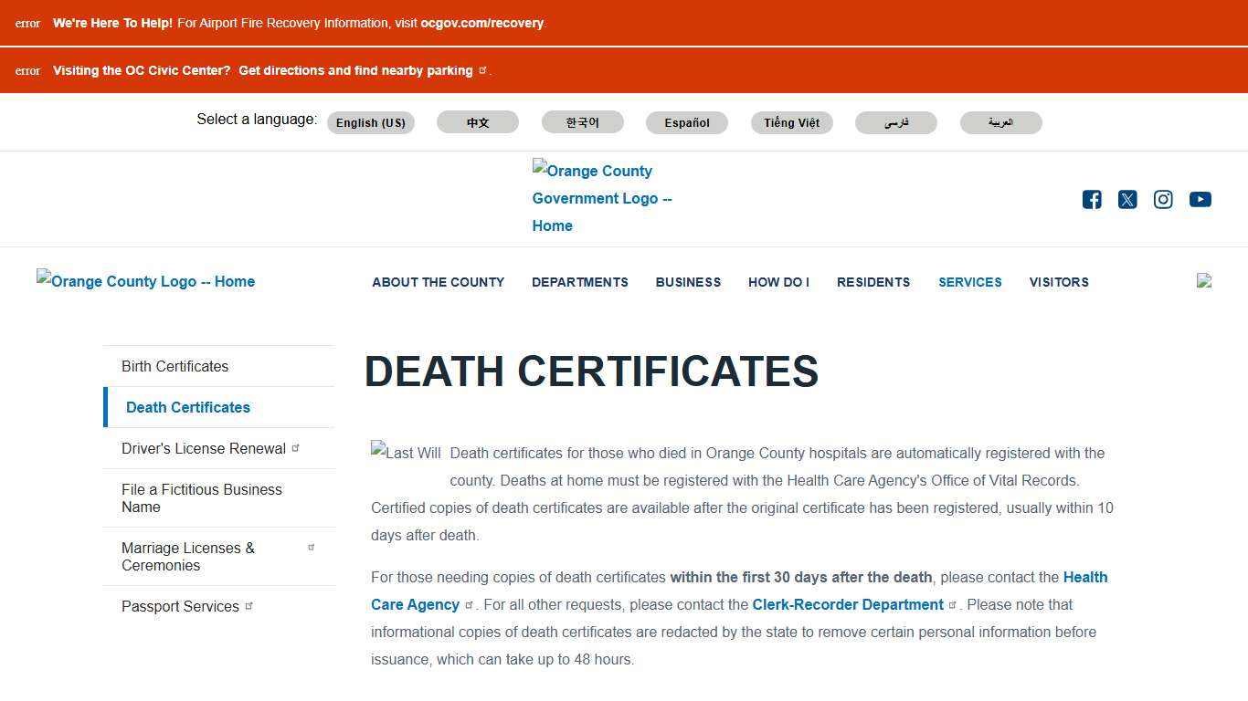Screen dimensions: 1248x701
Task: Switch to the Services navigation tab
Action: click(x=969, y=282)
